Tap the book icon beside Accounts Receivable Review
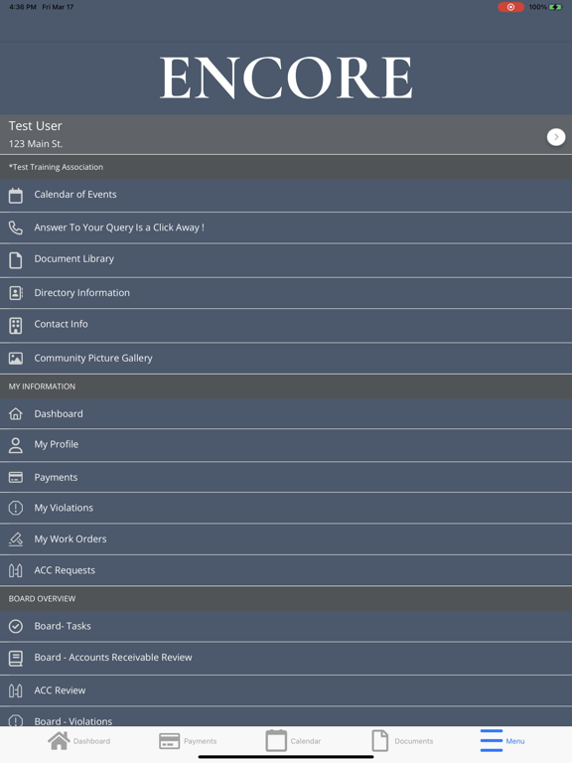This screenshot has height=763, width=572. pyautogui.click(x=16, y=659)
